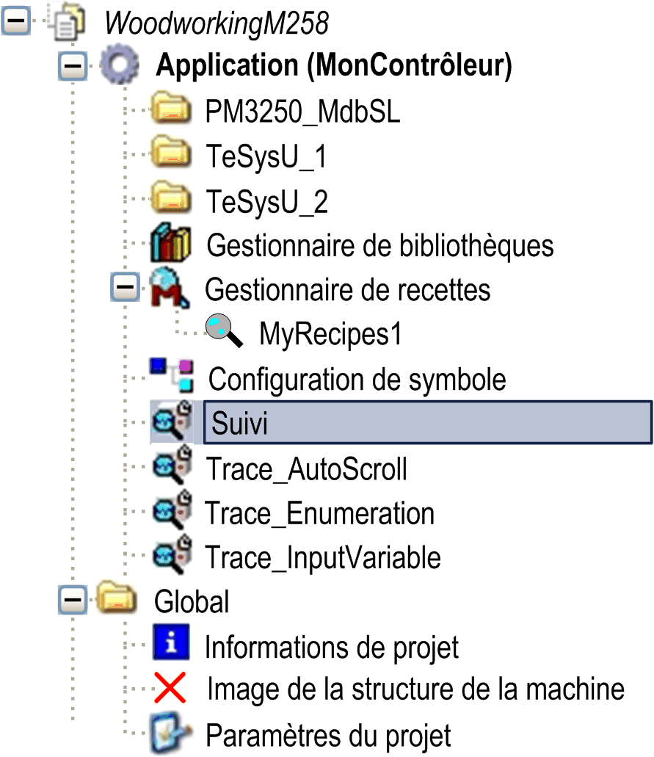Click the Application gear icon
Screen dimensions: 654x757
[120, 66]
